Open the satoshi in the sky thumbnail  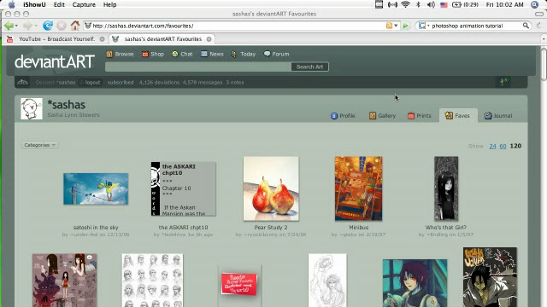(96, 188)
